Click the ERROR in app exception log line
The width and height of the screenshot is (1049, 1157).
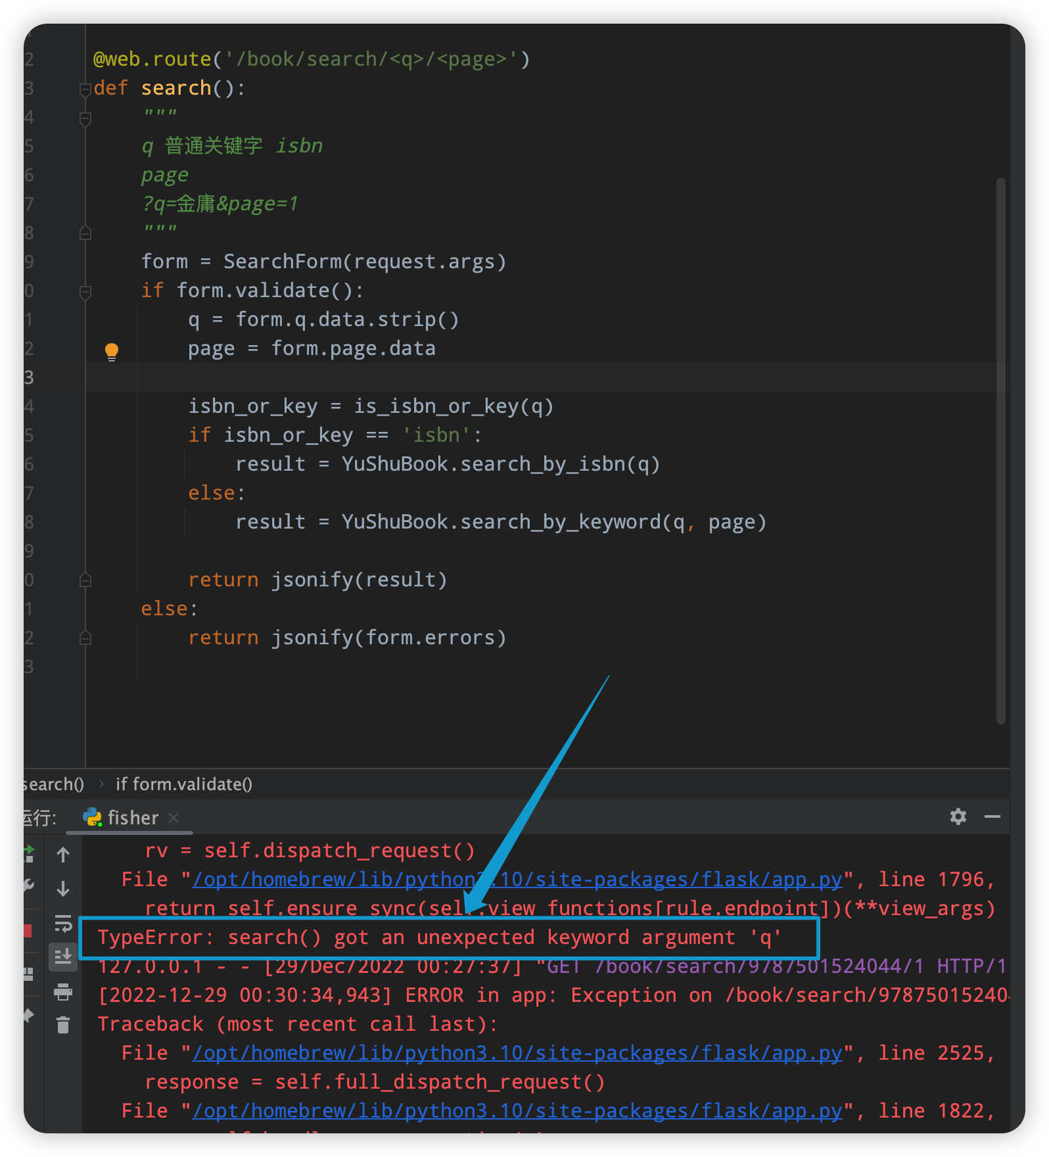click(553, 995)
